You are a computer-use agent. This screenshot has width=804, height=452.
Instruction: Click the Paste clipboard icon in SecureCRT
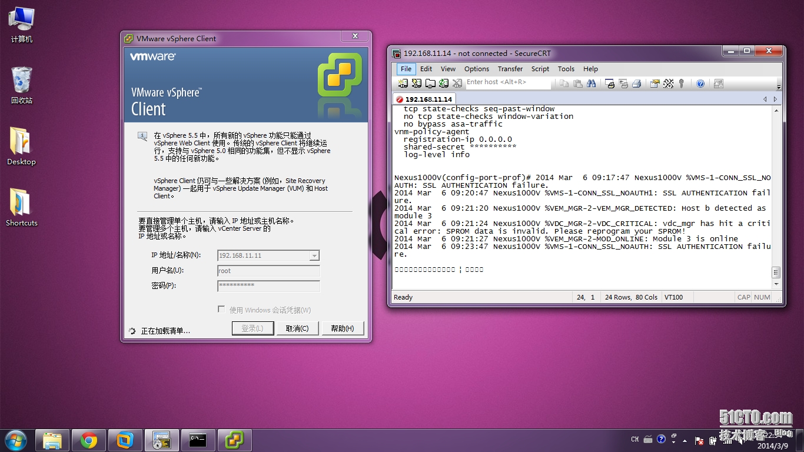tap(578, 84)
